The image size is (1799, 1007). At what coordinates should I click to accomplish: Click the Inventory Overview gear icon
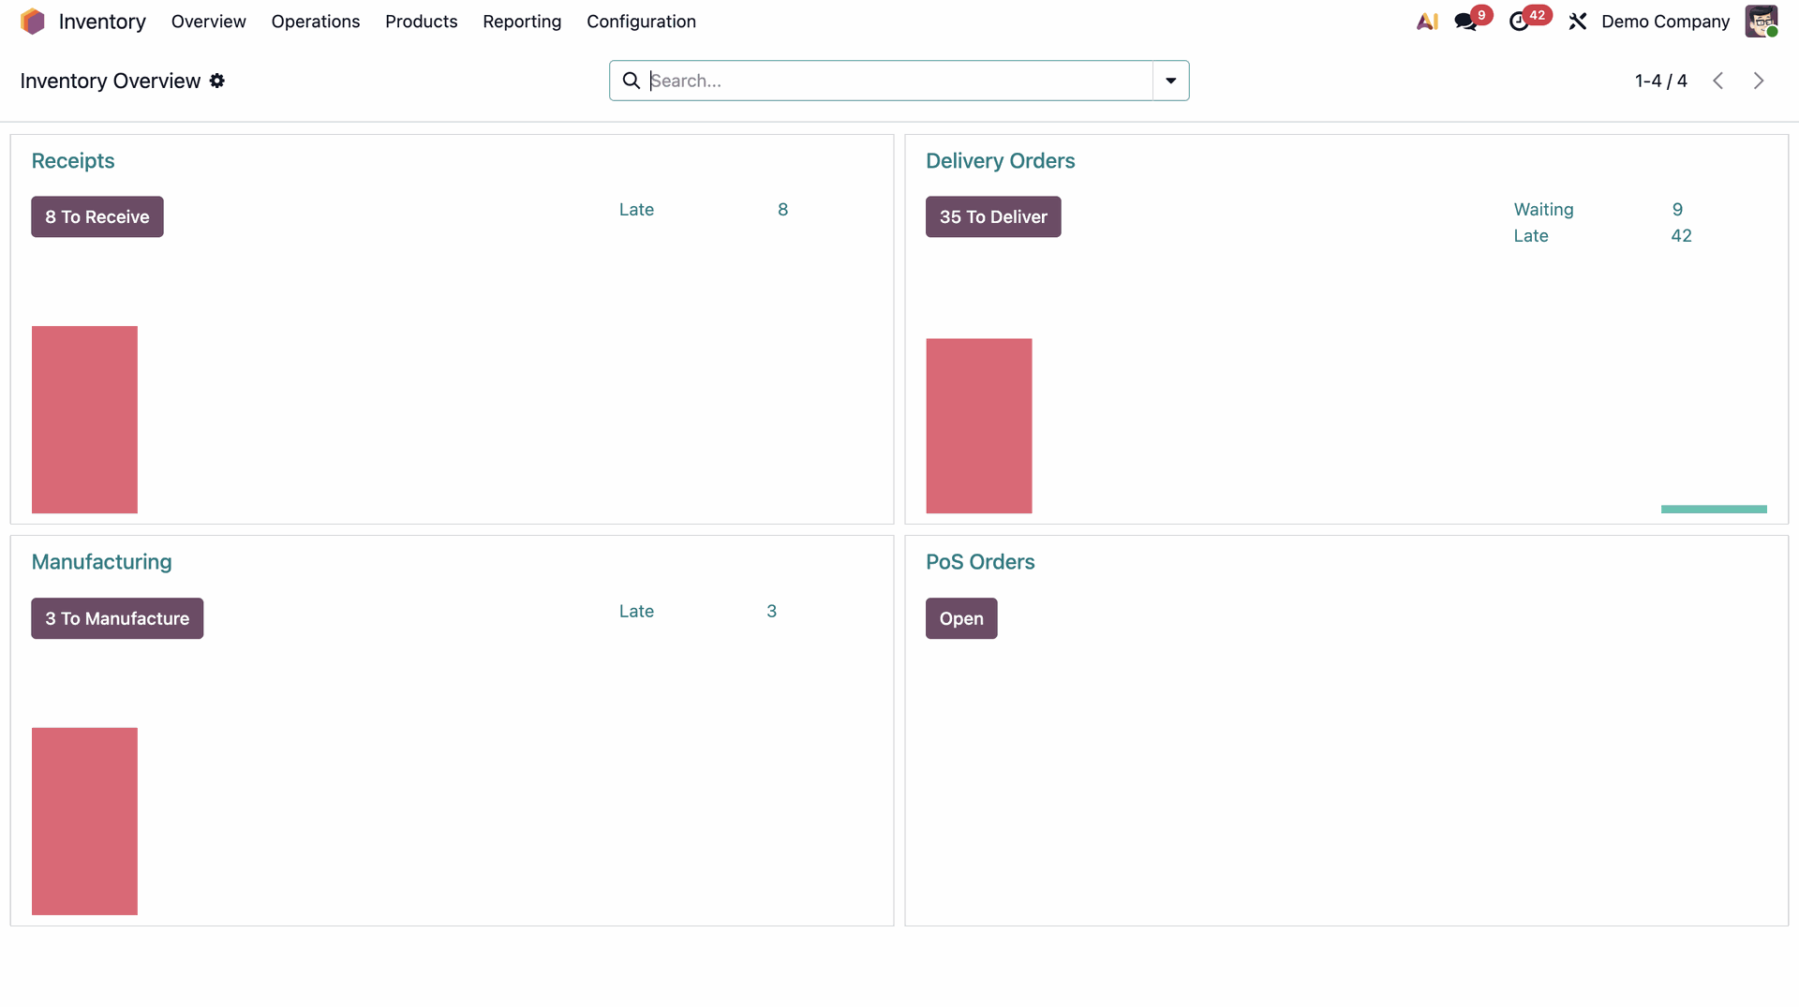[x=217, y=81]
